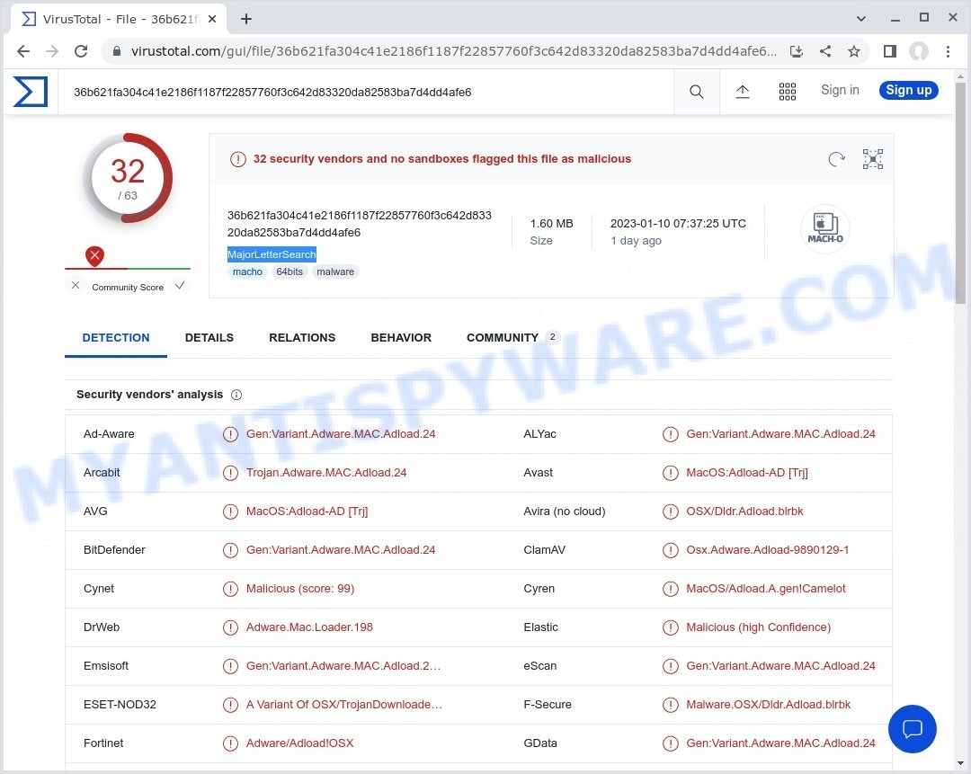Viewport: 971px width, 774px height.
Task: Click the Sign in link
Action: pyautogui.click(x=840, y=91)
